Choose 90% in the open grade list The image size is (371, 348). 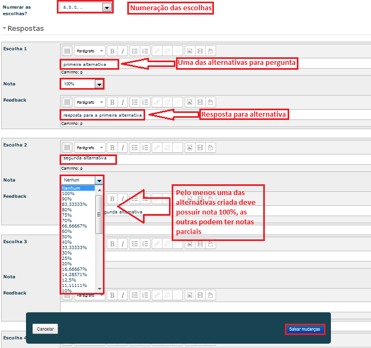68,198
